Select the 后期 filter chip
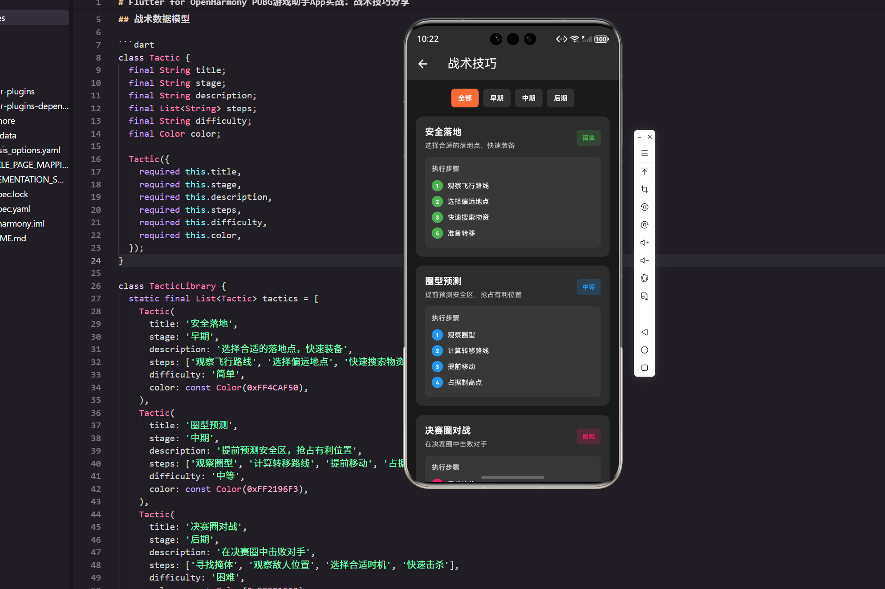 pos(560,98)
